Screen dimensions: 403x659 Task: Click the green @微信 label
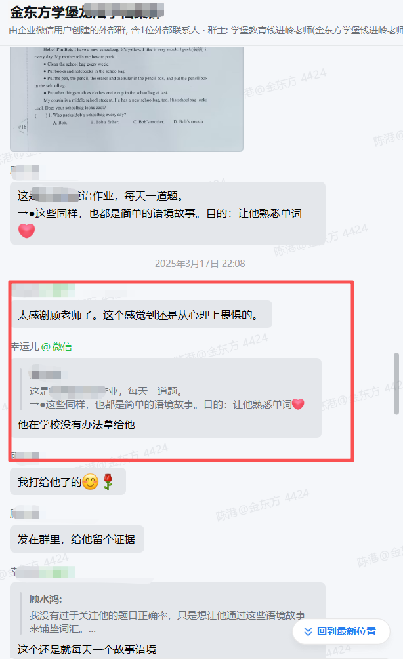57,347
